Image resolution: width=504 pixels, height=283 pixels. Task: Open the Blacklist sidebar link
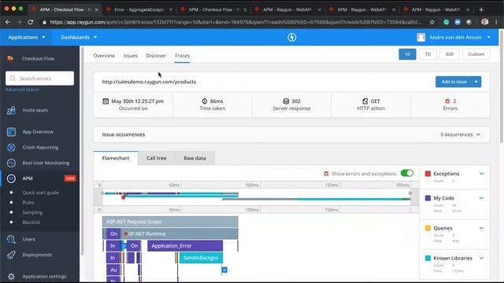coord(31,222)
